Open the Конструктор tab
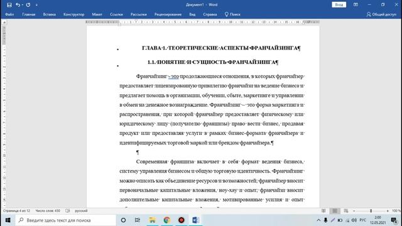This screenshot has width=402, height=226. [x=74, y=14]
